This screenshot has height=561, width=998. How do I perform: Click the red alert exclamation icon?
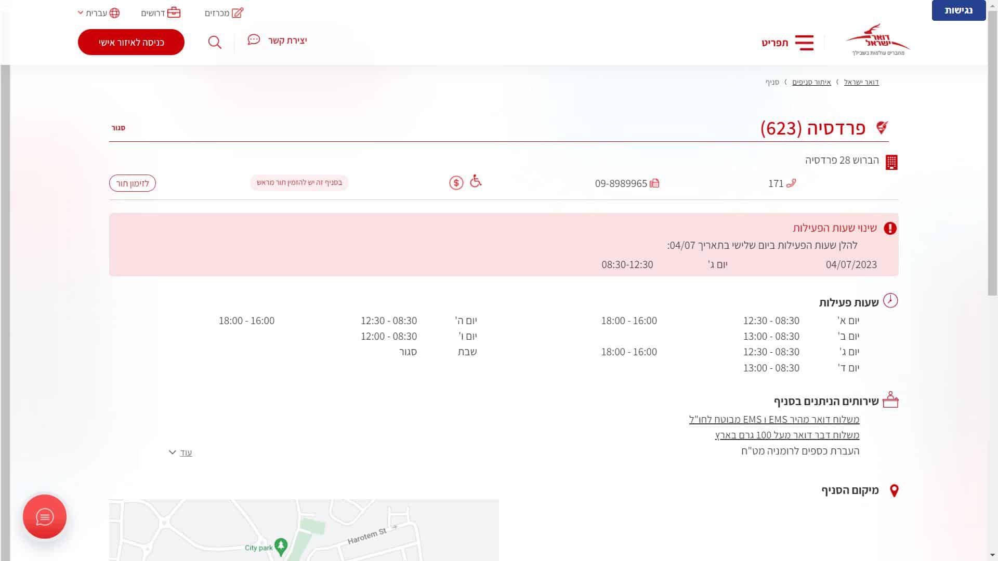click(890, 228)
